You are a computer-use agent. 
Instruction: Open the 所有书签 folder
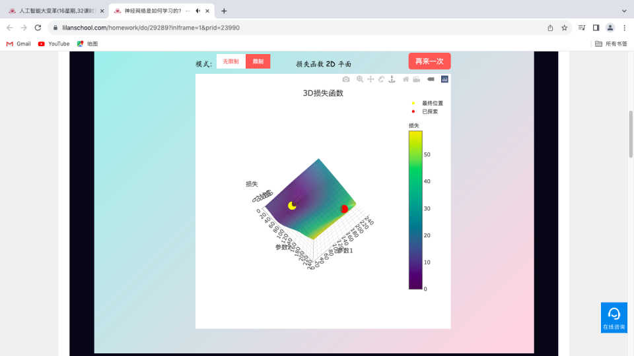pyautogui.click(x=611, y=44)
